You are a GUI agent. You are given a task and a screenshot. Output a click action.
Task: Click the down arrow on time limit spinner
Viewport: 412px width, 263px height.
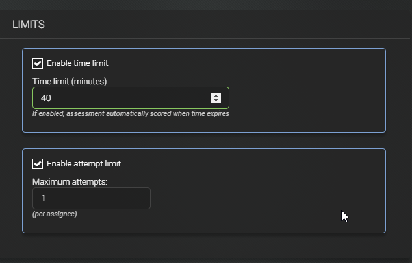(216, 100)
